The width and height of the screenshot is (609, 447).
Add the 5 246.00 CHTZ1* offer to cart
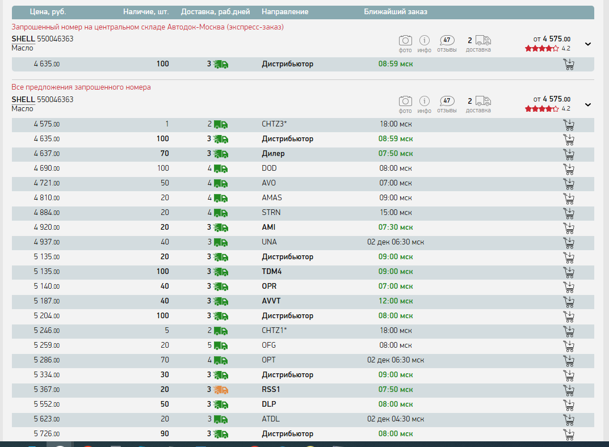569,331
